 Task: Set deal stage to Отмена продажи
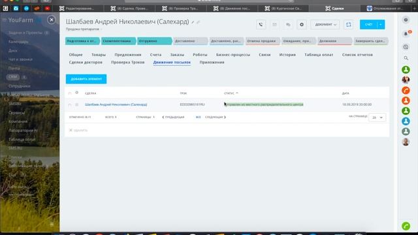(263, 41)
